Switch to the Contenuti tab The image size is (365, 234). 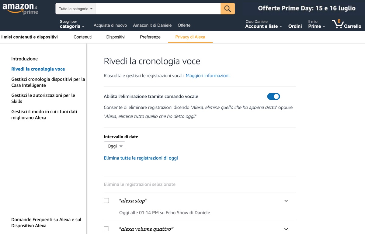pyautogui.click(x=82, y=37)
